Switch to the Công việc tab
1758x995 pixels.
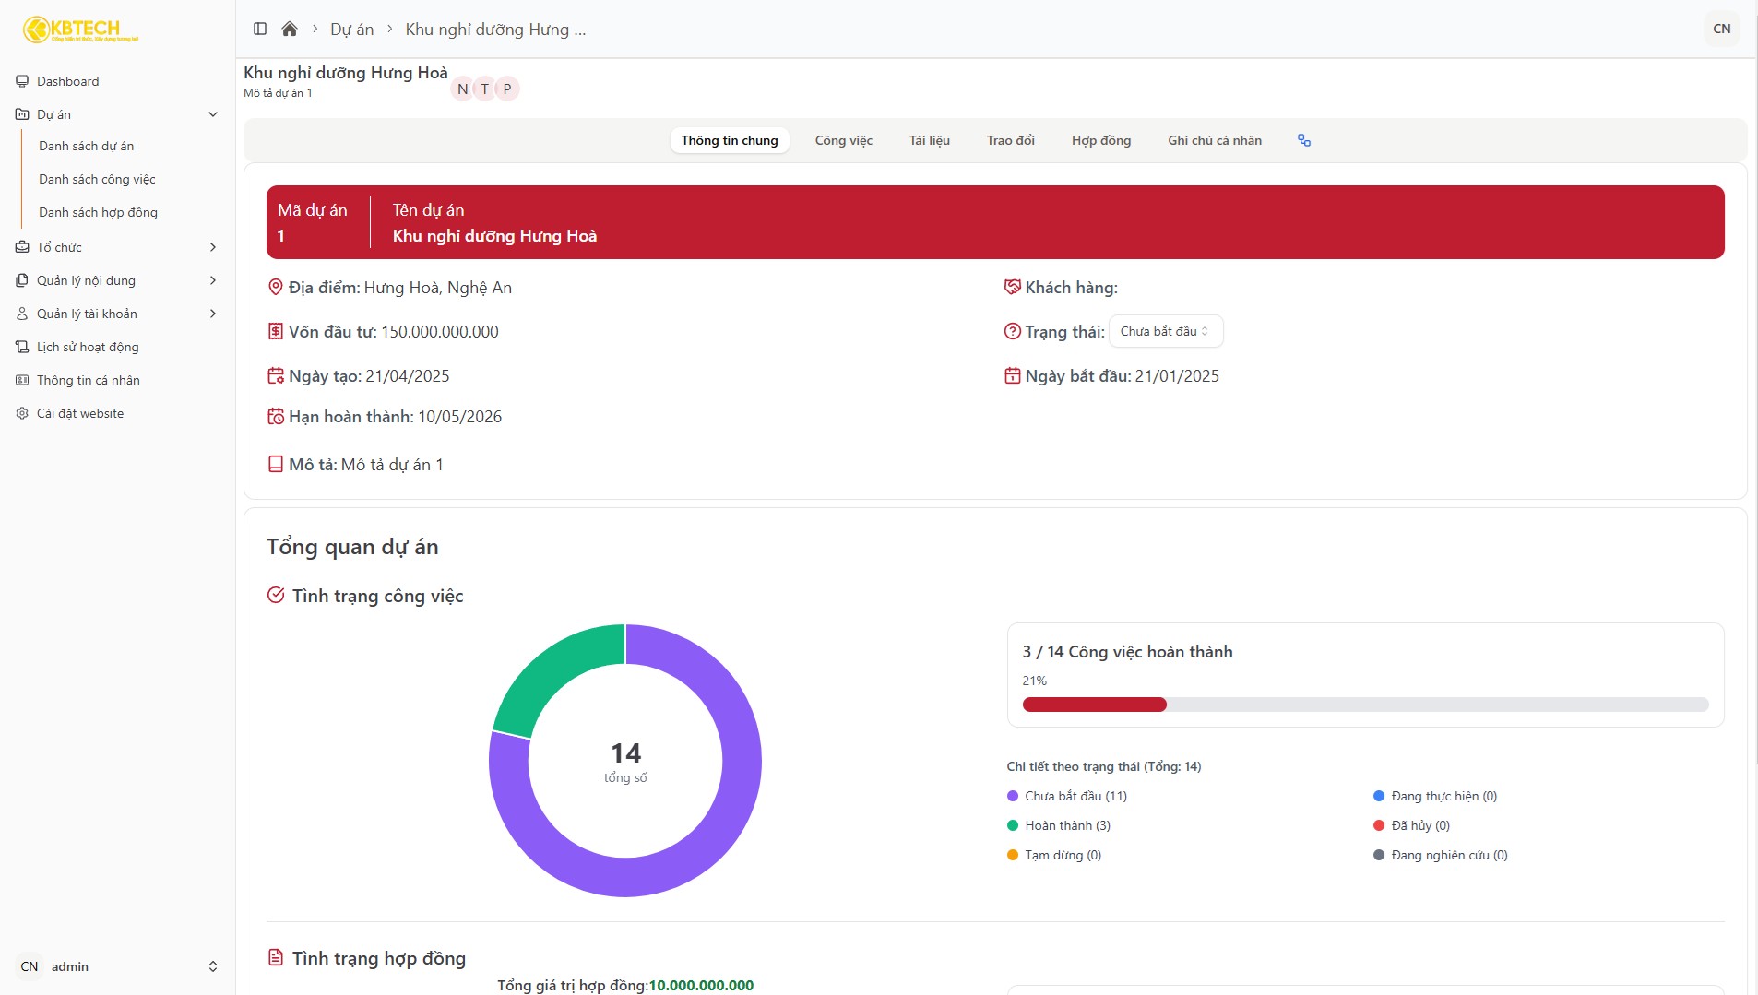click(x=843, y=140)
